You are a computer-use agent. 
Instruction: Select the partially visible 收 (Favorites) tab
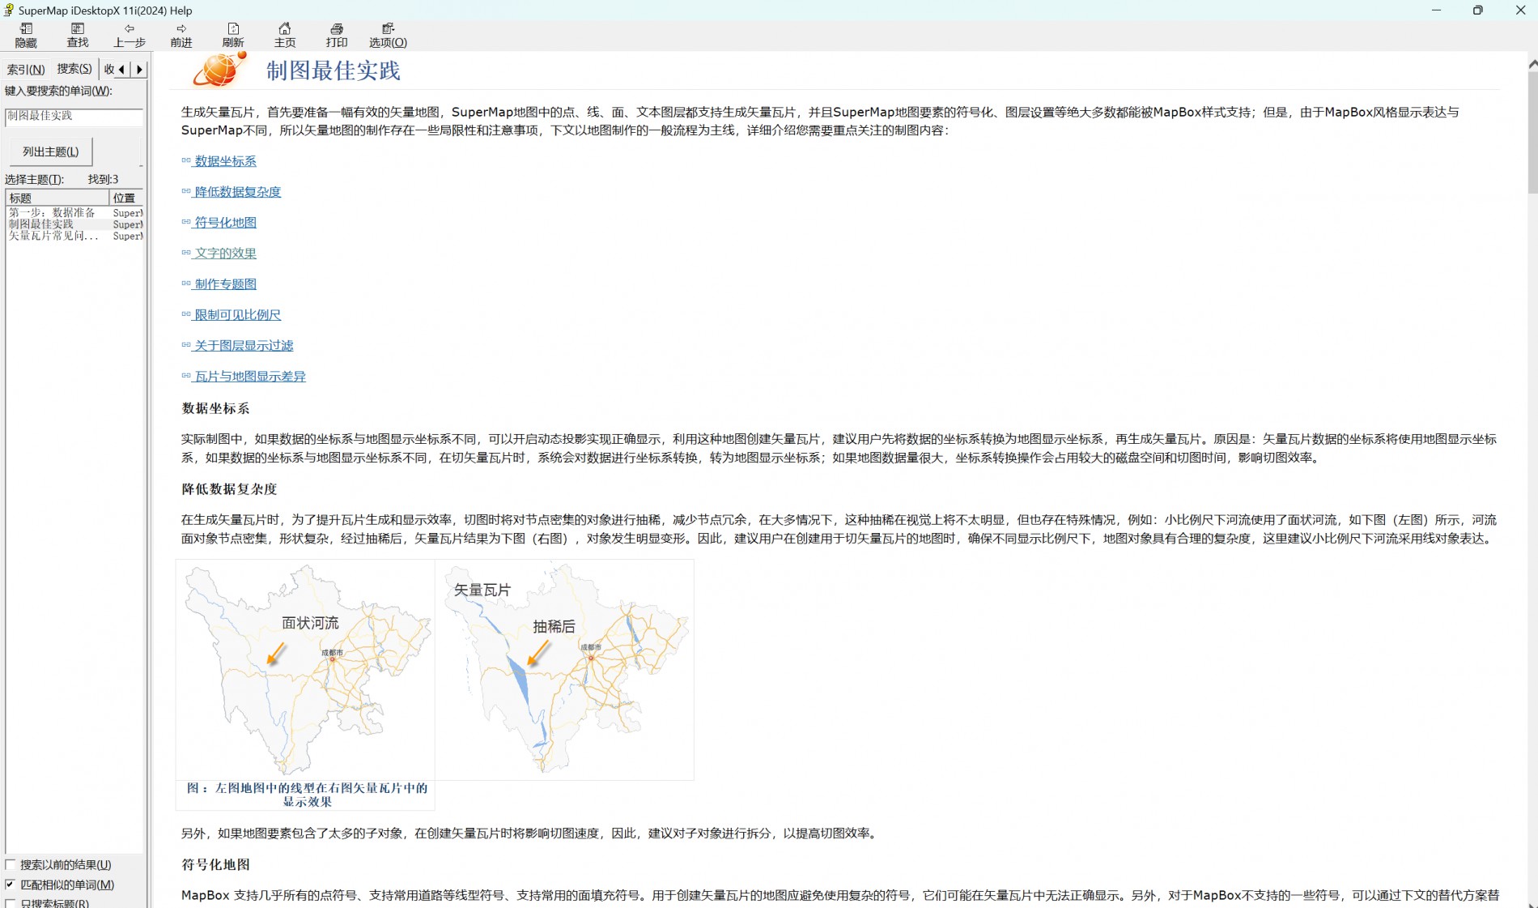(108, 70)
